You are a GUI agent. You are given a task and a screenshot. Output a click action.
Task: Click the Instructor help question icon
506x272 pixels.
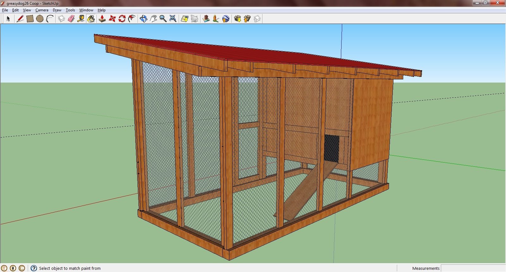coord(34,268)
